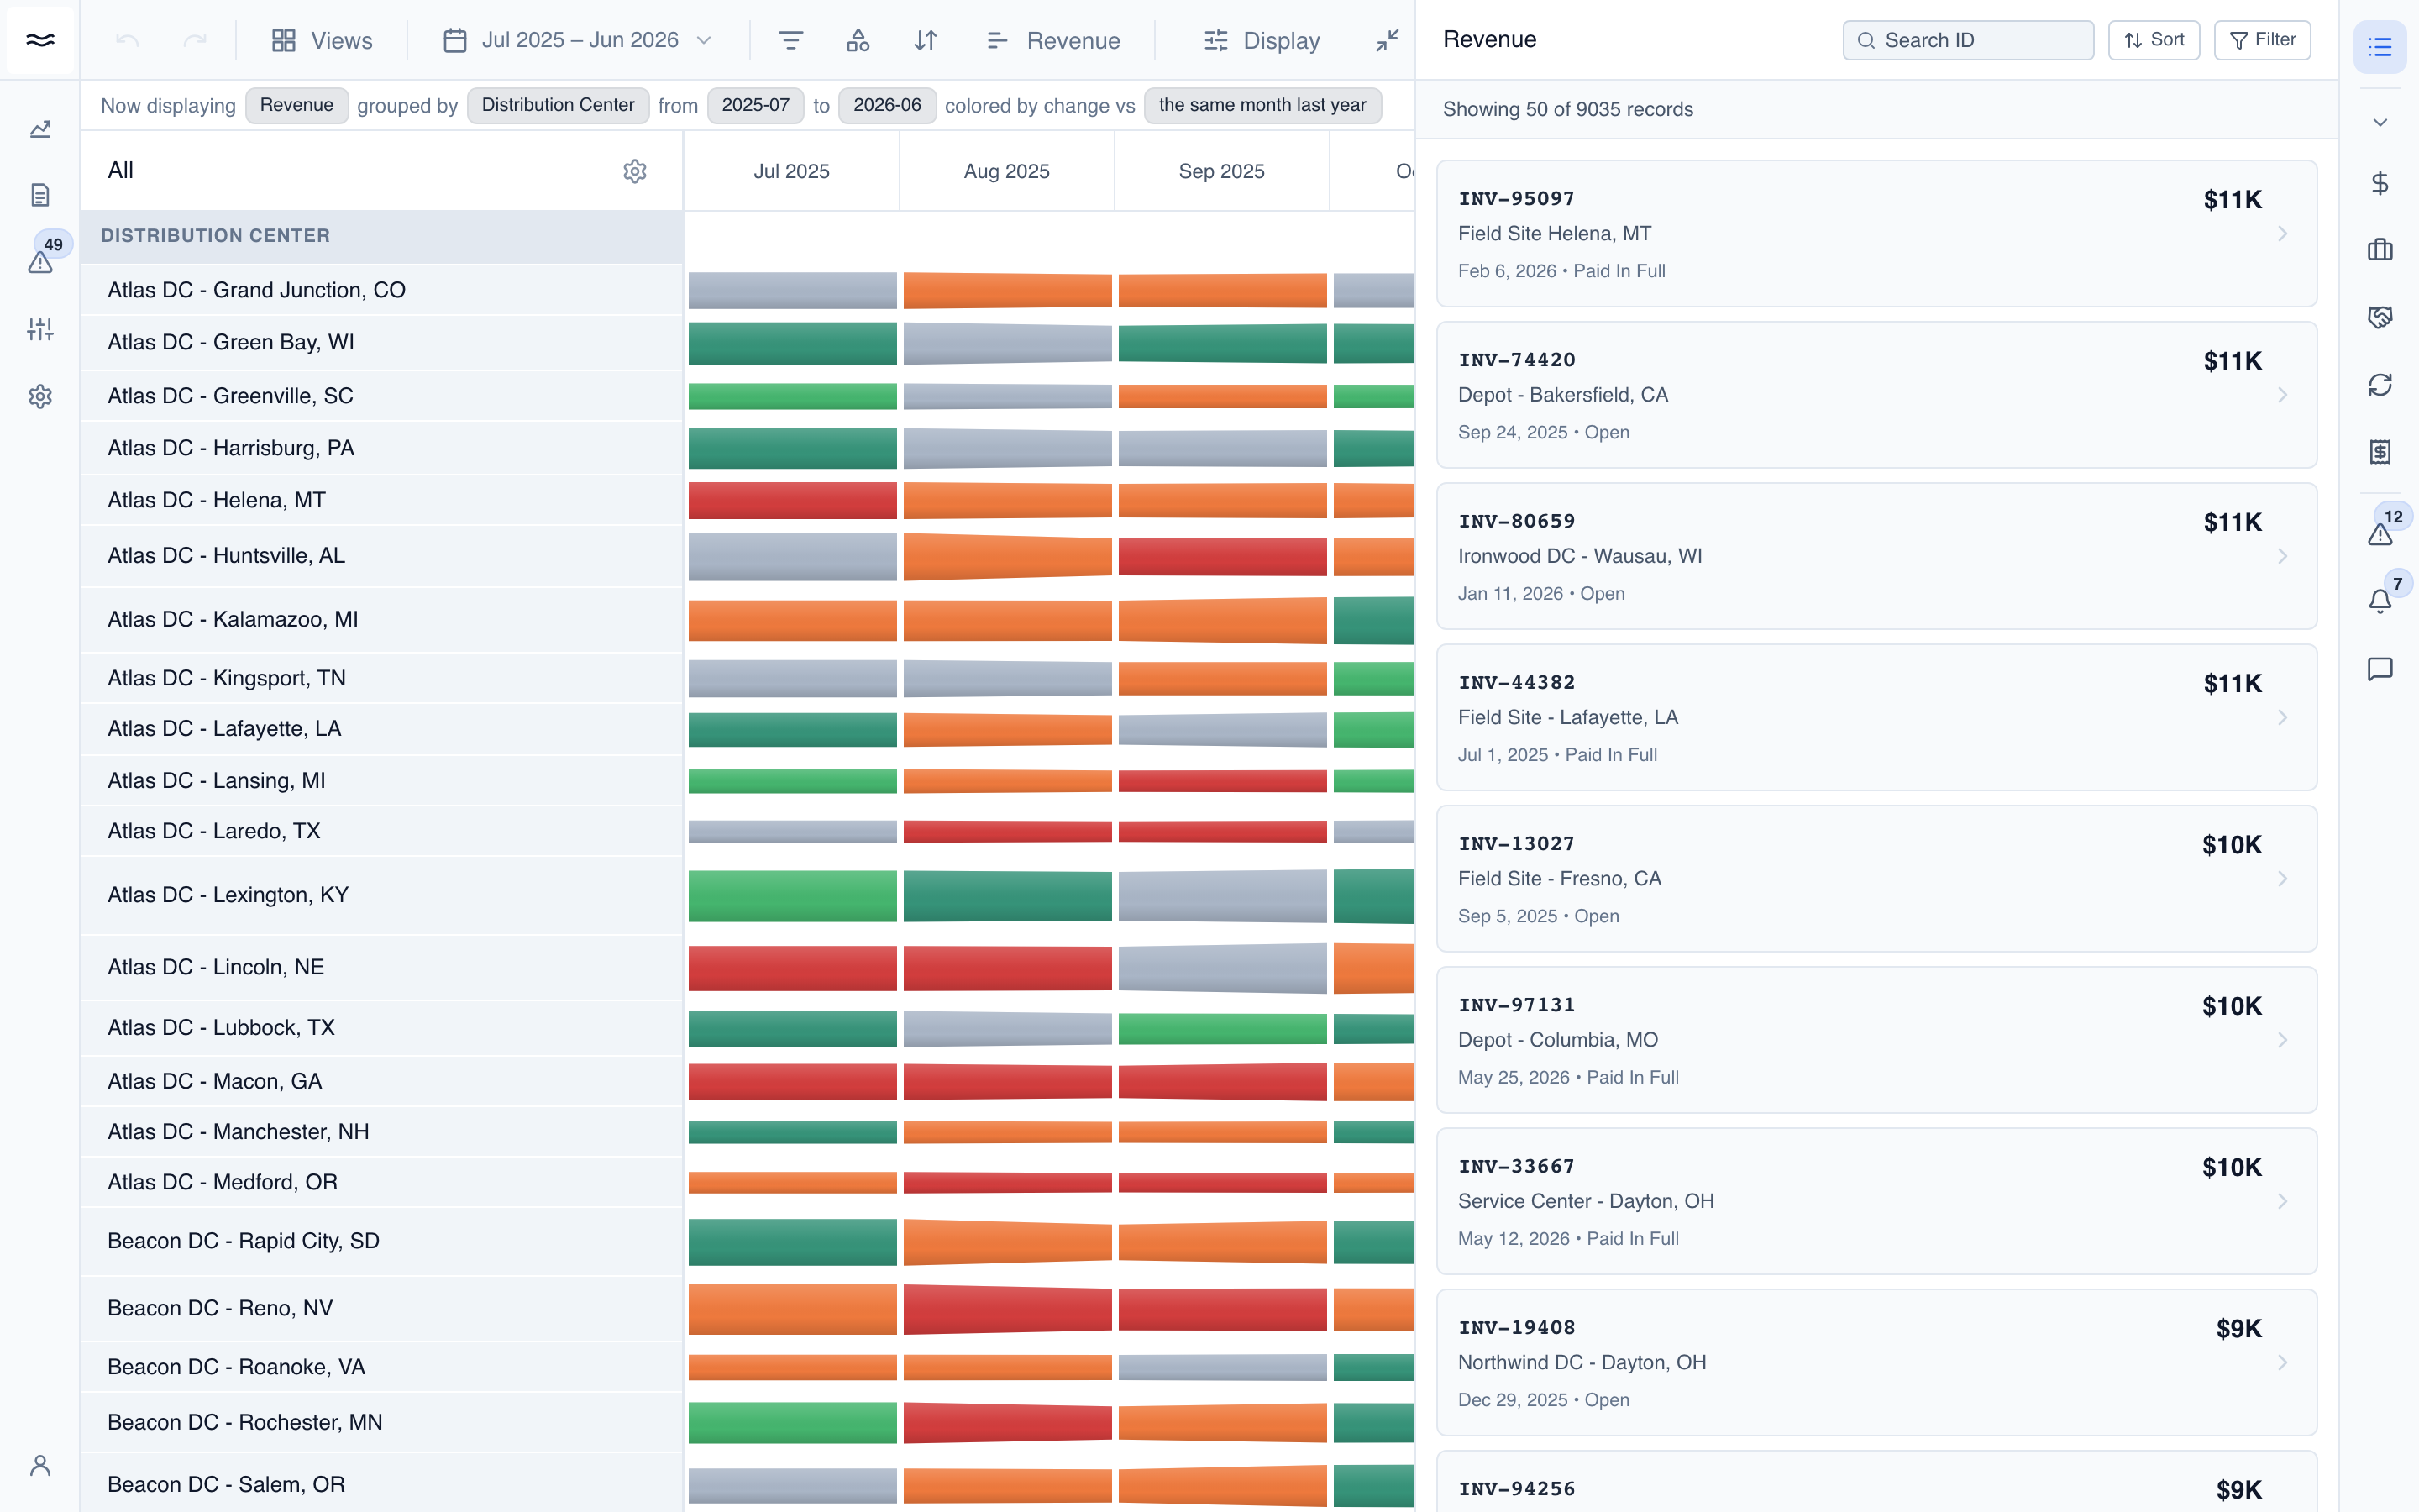The image size is (2419, 1512).
Task: Select Atlas DC - Grand Junction, CO row
Action: tap(380, 290)
